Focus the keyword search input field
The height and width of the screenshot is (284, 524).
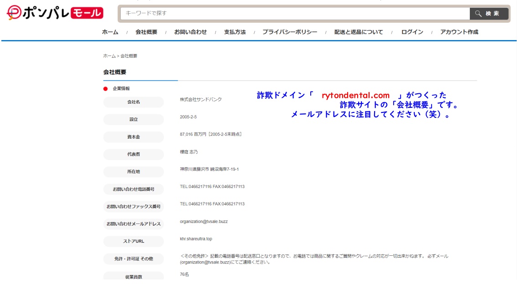click(x=295, y=13)
